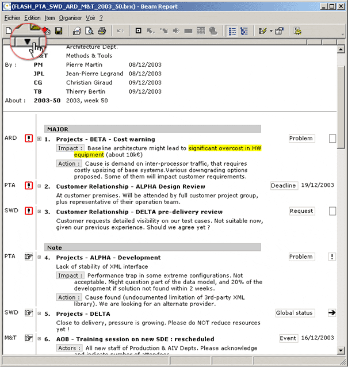348x367 pixels.
Task: Toggle the arrow status box on item 5
Action: point(332,313)
